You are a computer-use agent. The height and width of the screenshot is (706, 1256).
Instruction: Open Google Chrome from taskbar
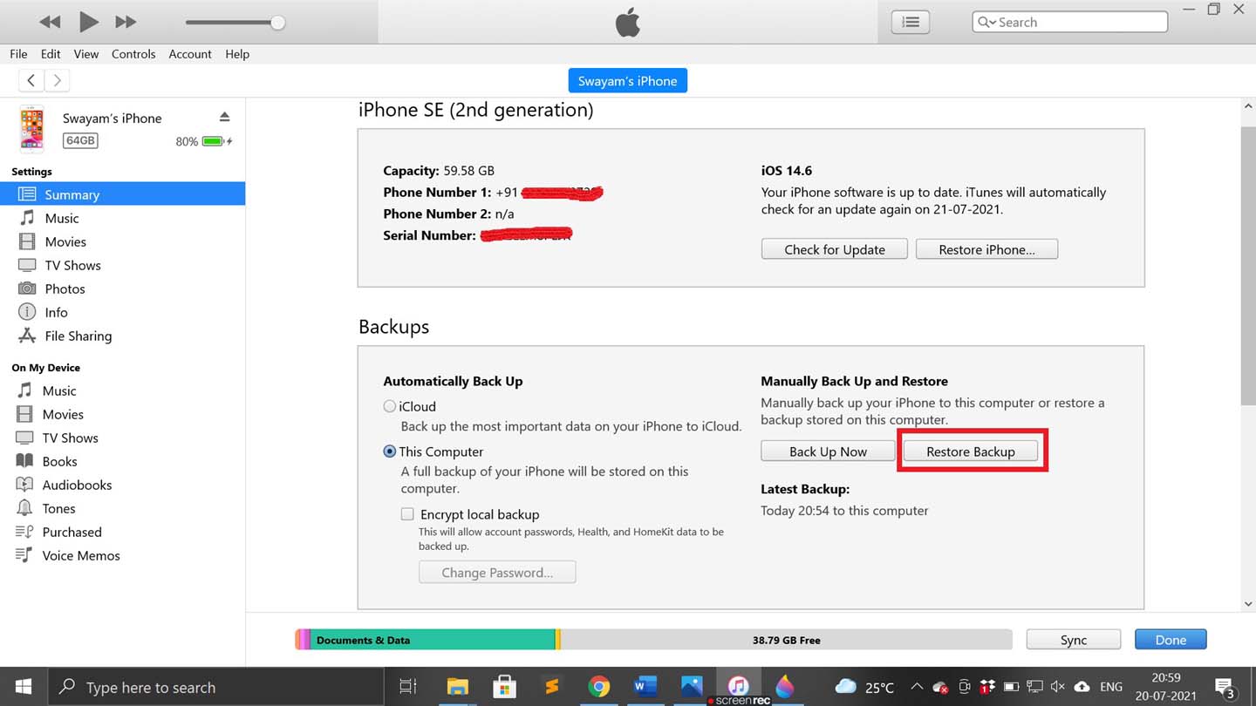coord(598,687)
